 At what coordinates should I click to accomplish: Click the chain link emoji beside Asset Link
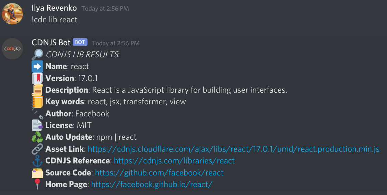37,149
